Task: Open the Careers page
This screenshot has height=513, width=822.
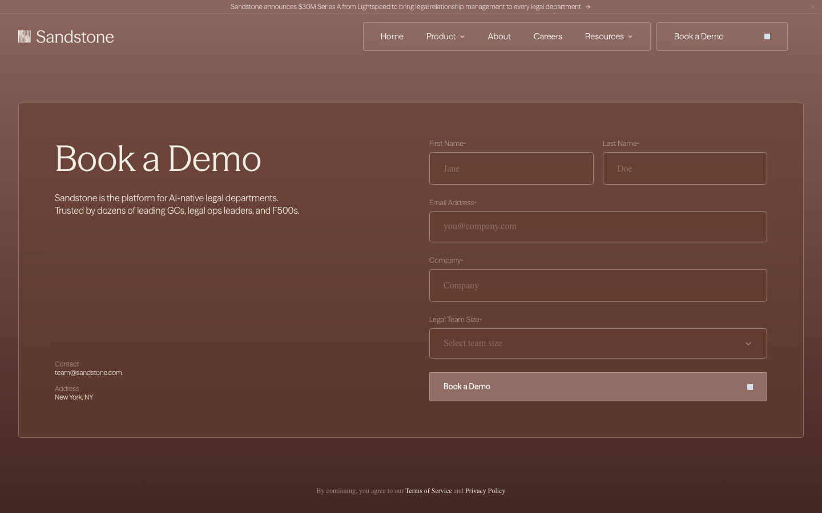Action: pos(547,36)
